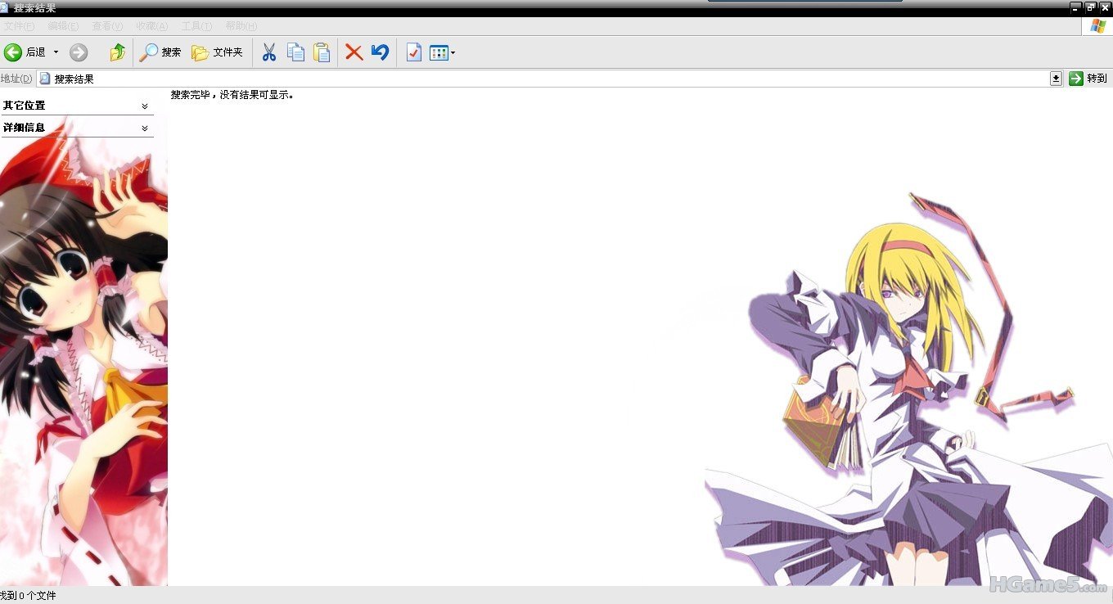Click the green 转到 Go button

pos(1088,79)
